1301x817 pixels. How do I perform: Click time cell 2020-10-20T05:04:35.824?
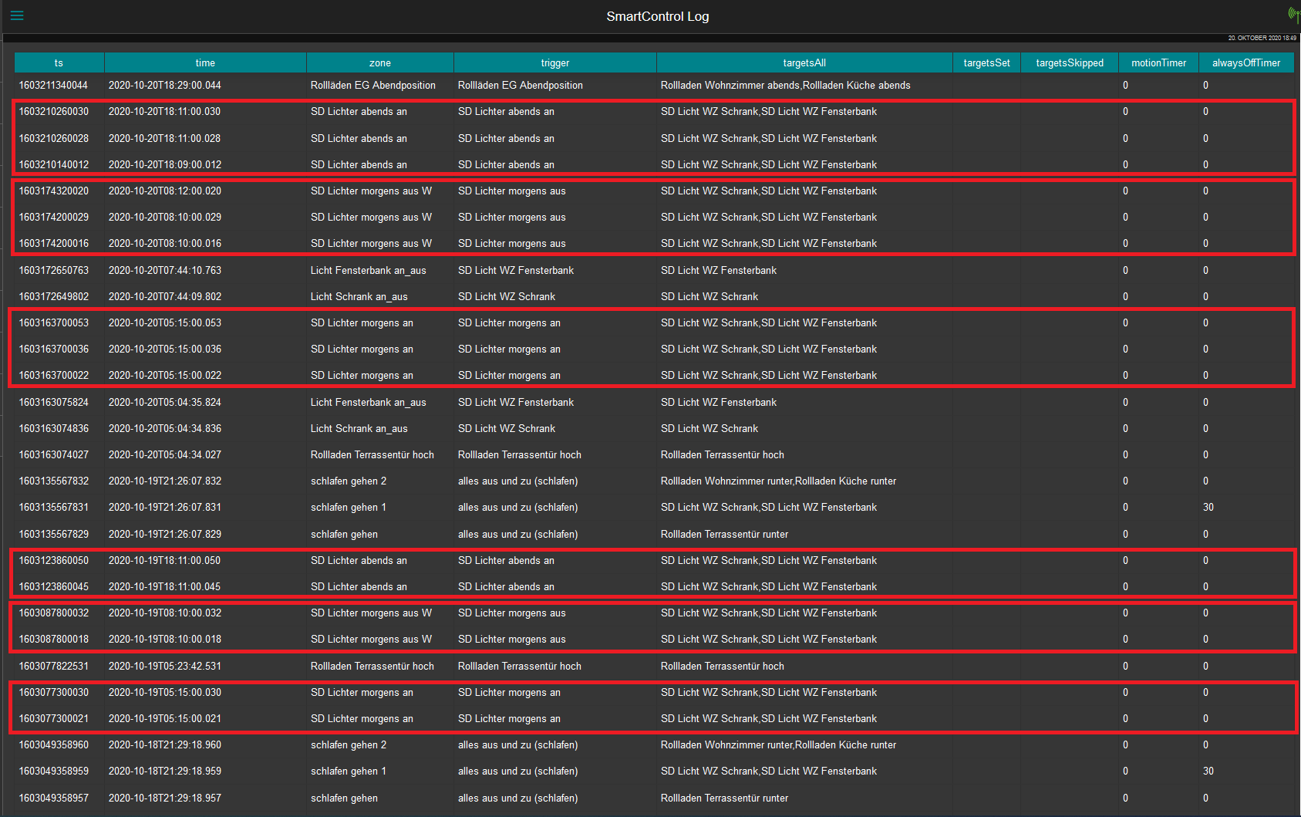pos(164,402)
